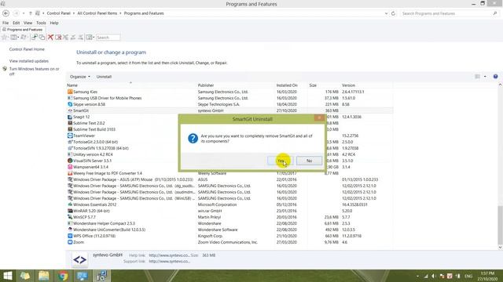Close the SmartGit Uninstall dialog
The width and height of the screenshot is (503, 282).
click(x=319, y=118)
